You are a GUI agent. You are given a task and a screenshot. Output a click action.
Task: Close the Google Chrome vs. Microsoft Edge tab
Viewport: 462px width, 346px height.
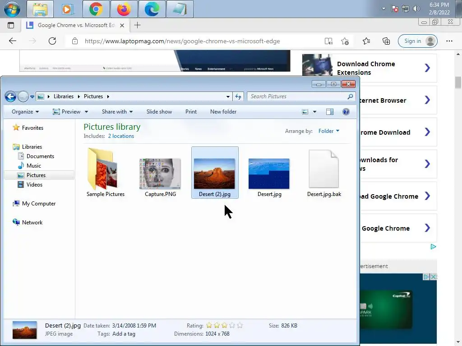[x=122, y=25]
